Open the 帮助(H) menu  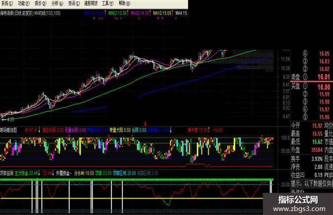124,4
